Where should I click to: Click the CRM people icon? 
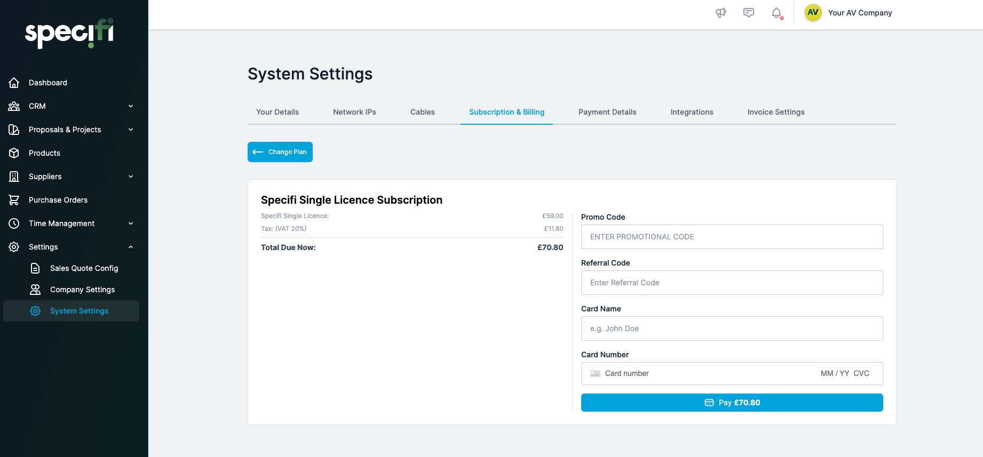[x=14, y=106]
